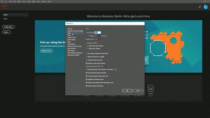The image size is (210, 118).
Task: Open the Effect menu
Action: [x=34, y=1]
